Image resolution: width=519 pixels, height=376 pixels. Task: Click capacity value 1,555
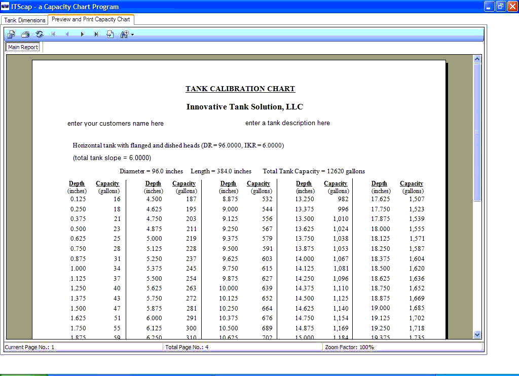point(417,229)
